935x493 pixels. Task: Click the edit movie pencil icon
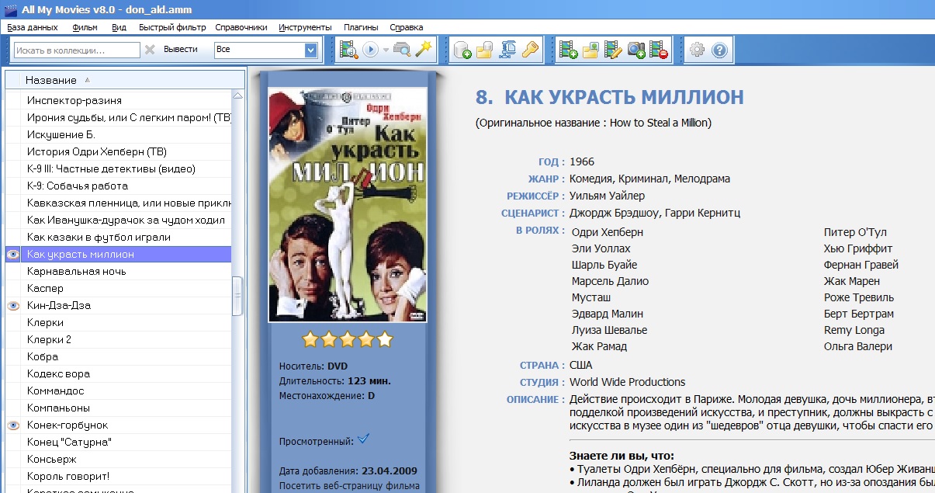tap(614, 50)
